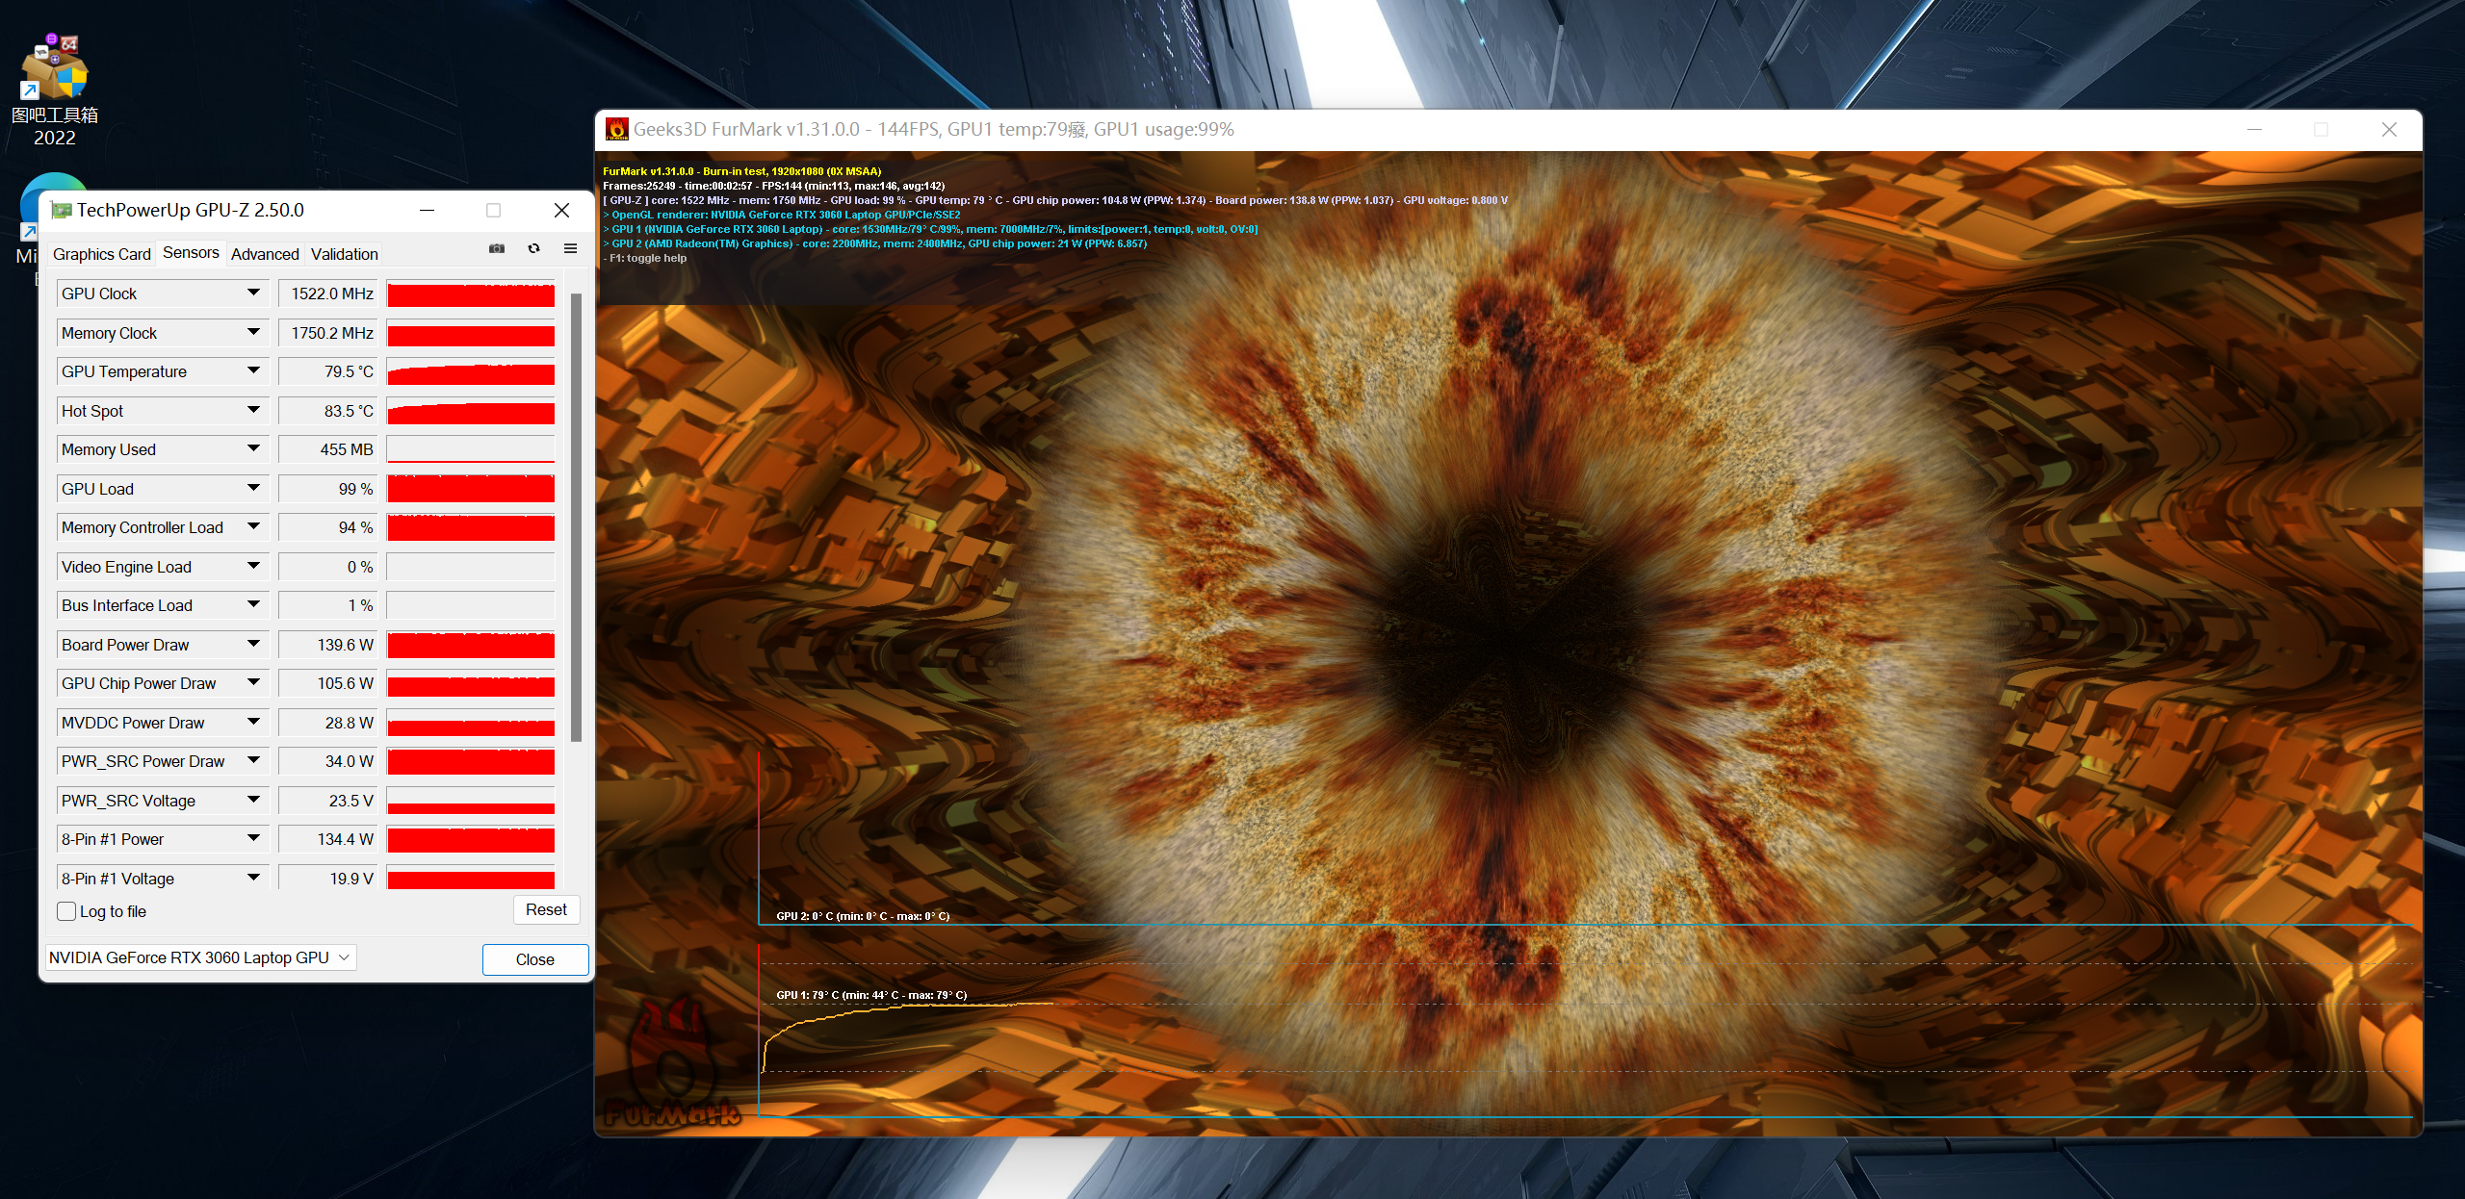Open the Hot Spot sensor dropdown
This screenshot has height=1199, width=2465.
point(253,410)
